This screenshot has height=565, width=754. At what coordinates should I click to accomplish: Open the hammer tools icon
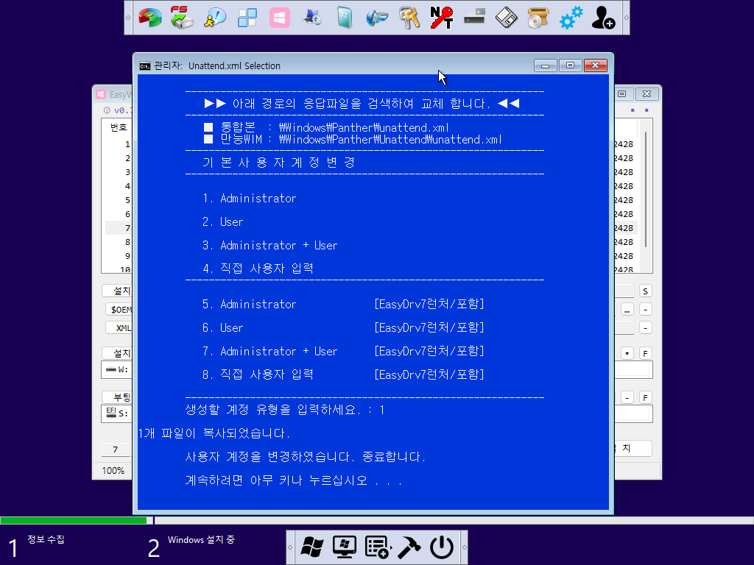409,547
